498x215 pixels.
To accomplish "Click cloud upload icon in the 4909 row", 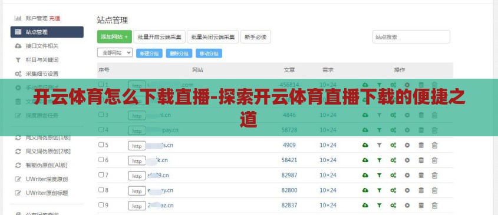I will 365,145.
